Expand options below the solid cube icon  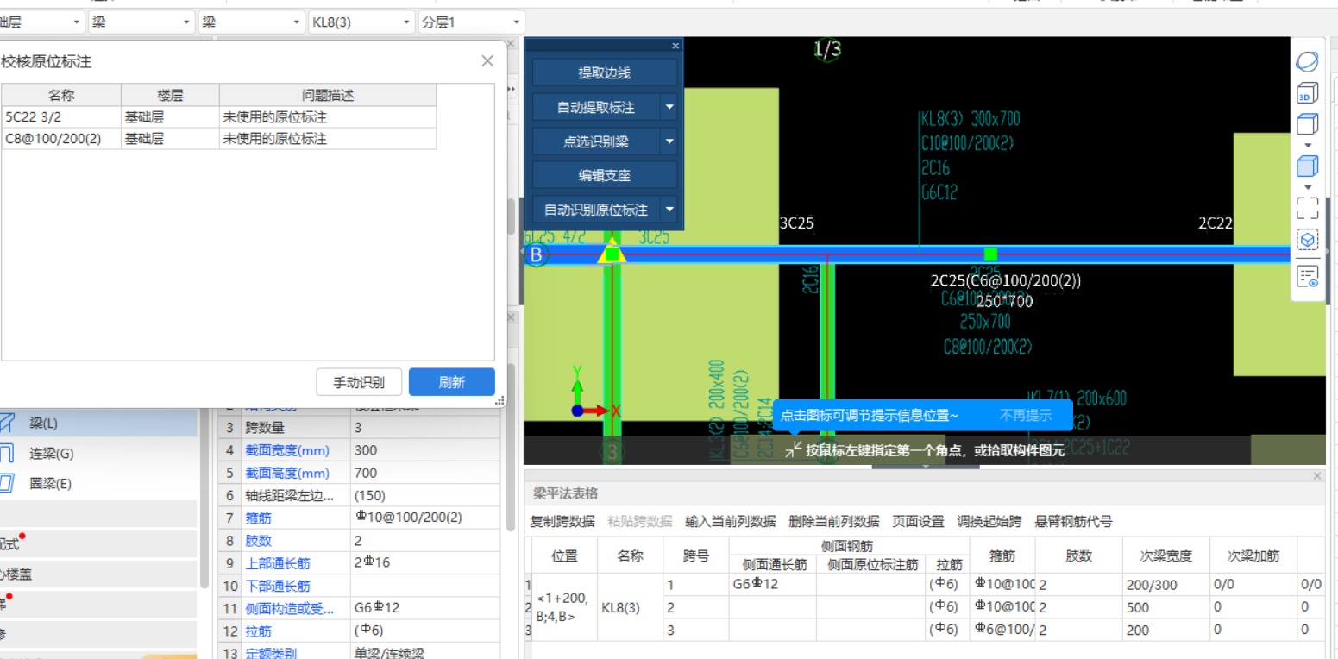[1308, 186]
